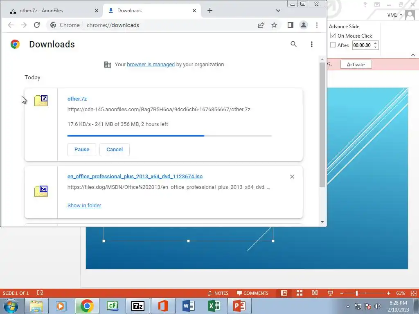This screenshot has height=314, width=419.
Task: Click the After time input field
Action: (x=363, y=45)
